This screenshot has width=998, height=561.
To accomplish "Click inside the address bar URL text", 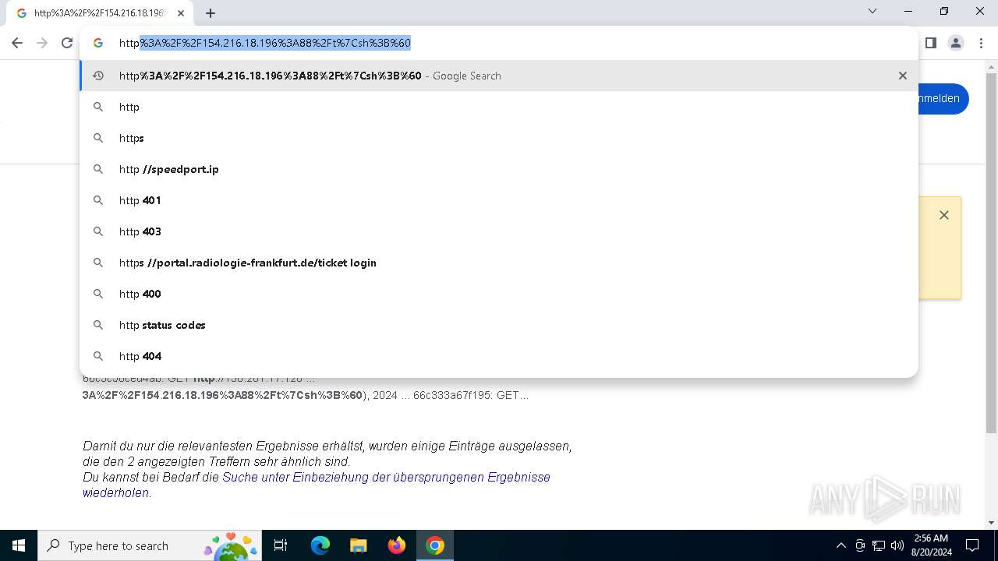I will (265, 43).
